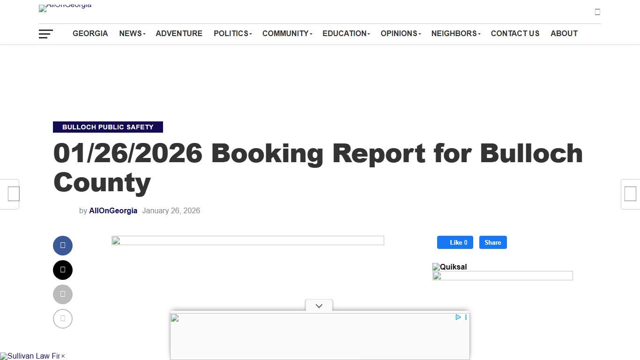This screenshot has height=360, width=640.
Task: Click the search icon in the header
Action: pos(597,11)
